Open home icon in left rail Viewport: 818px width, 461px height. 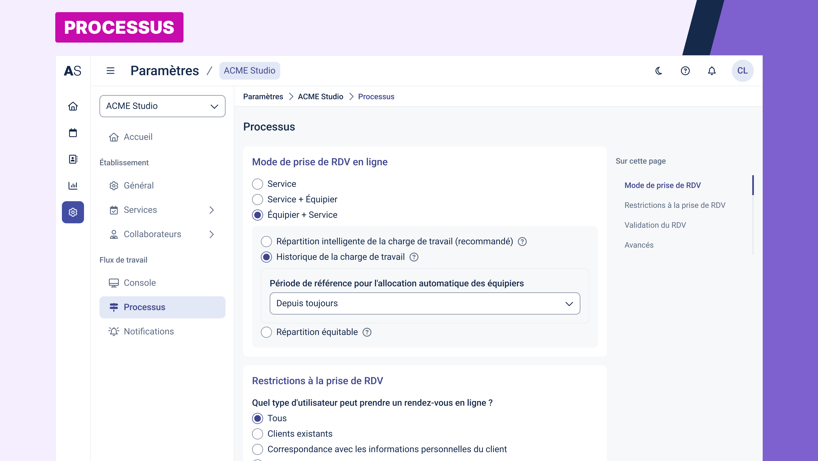point(73,106)
